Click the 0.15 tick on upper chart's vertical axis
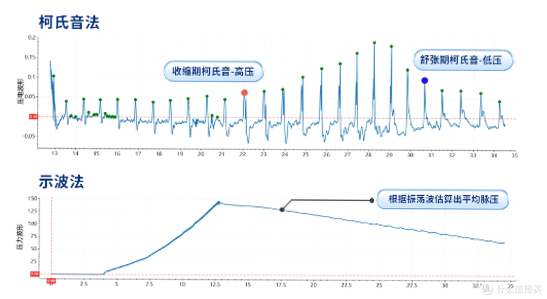The image size is (547, 299). [30, 57]
